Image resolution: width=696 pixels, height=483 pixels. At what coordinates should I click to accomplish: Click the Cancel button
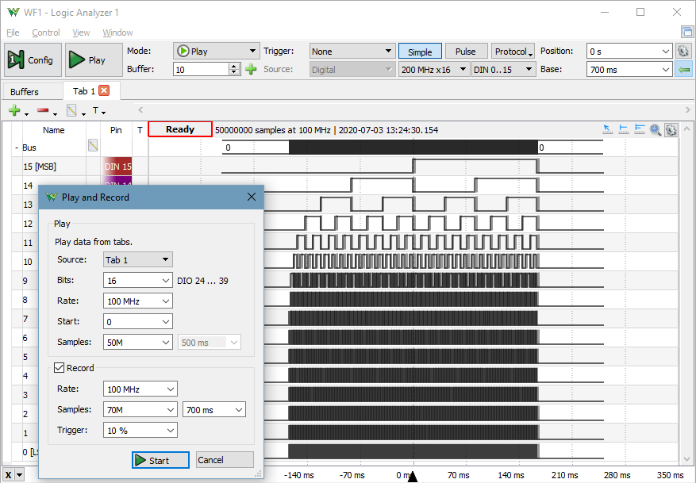coord(225,460)
